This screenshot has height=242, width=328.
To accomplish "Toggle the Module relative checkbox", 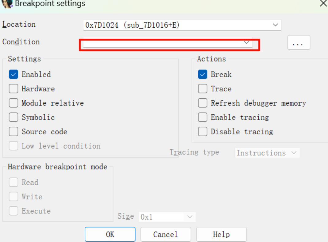I will [14, 103].
